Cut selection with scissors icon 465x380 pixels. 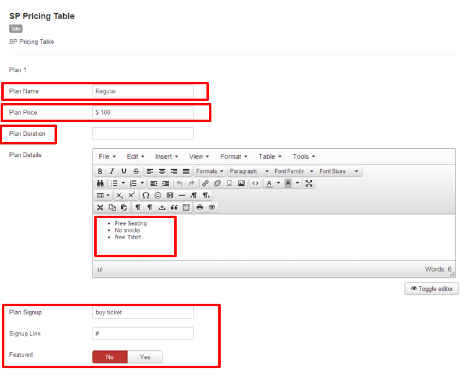tap(100, 208)
